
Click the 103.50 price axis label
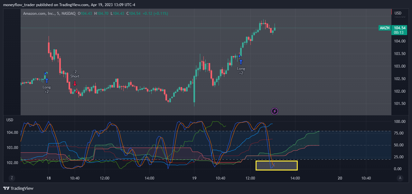click(x=399, y=54)
